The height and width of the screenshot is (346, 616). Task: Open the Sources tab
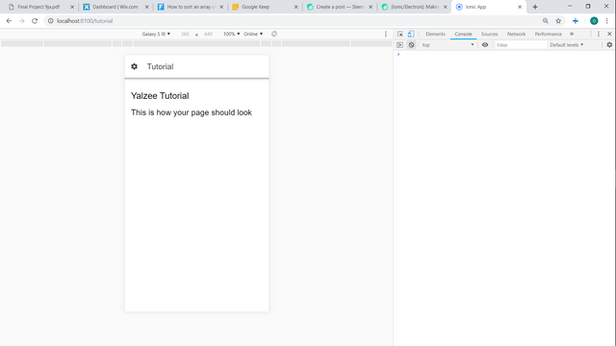click(x=489, y=35)
